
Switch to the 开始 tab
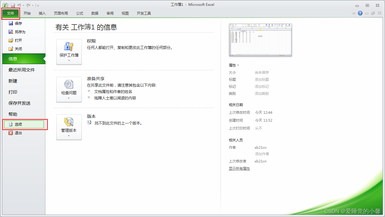(x=27, y=13)
